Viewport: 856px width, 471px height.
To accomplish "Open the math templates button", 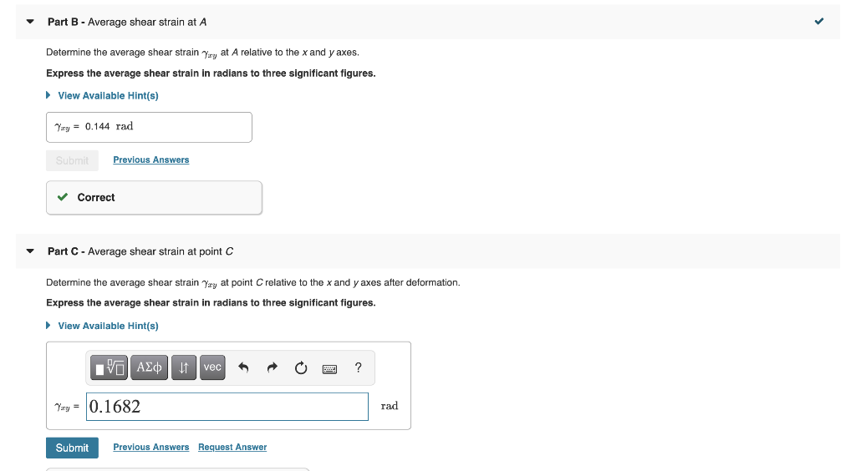I will [110, 367].
